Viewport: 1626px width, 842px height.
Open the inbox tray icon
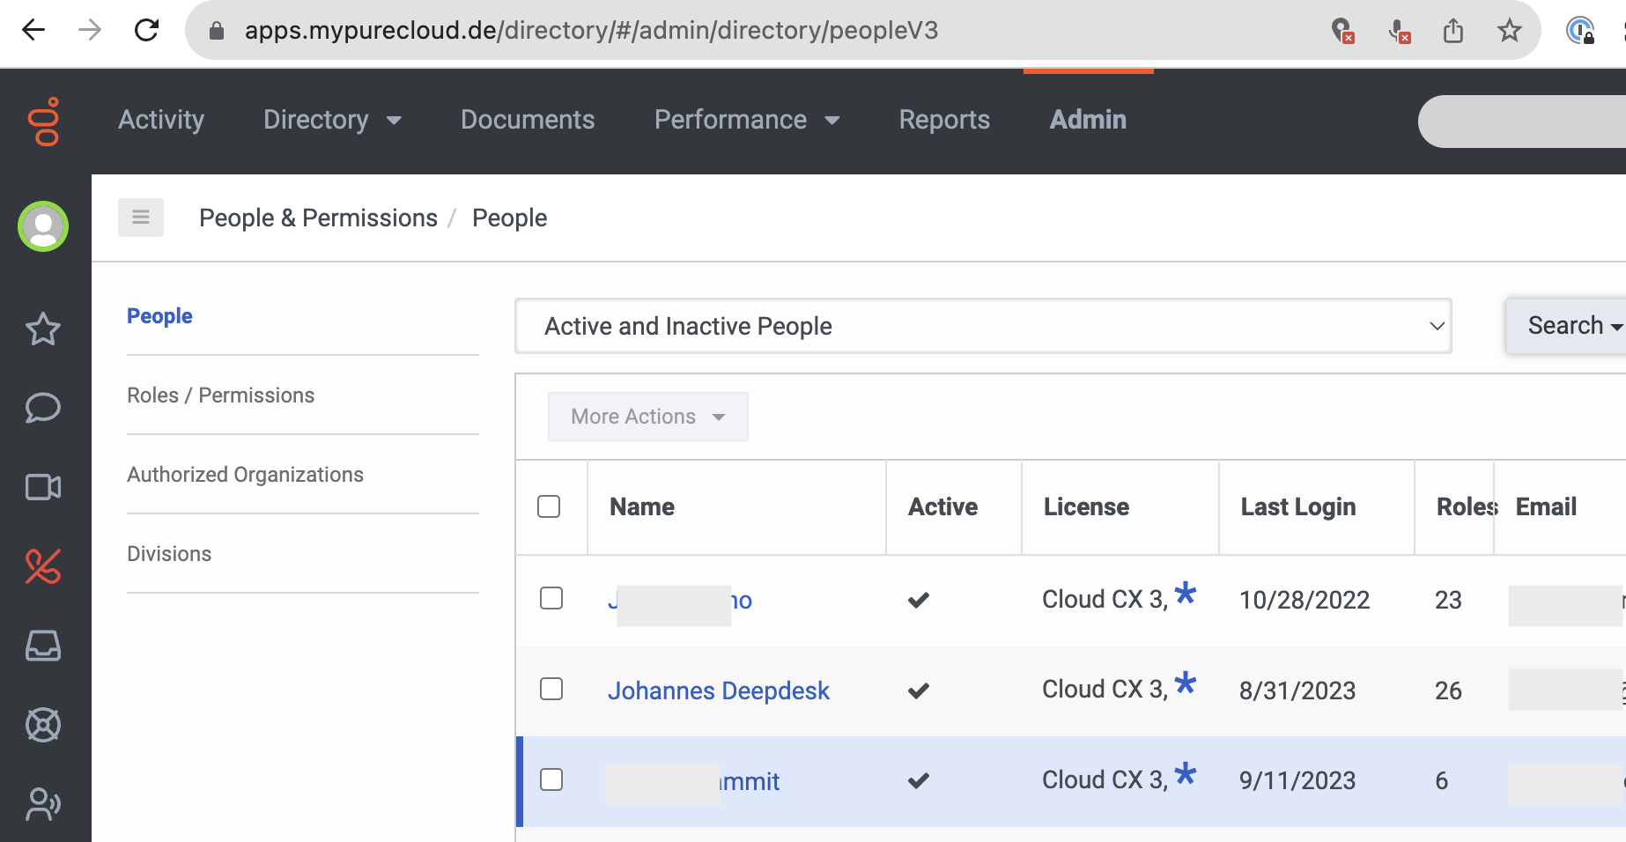pos(43,646)
